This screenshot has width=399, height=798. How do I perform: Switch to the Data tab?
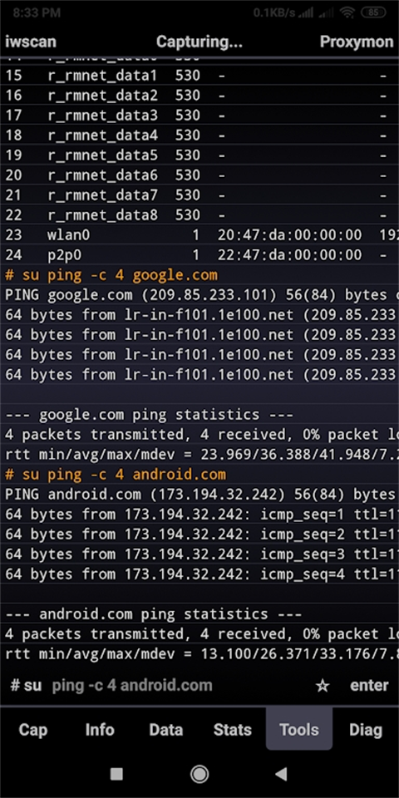click(166, 730)
